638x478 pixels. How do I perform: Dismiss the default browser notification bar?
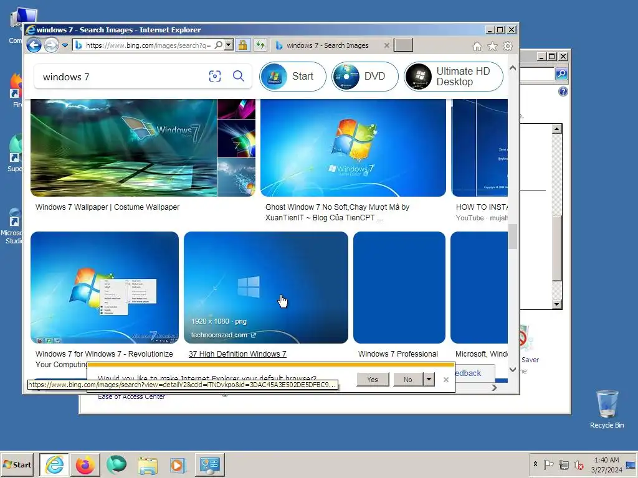tap(446, 380)
